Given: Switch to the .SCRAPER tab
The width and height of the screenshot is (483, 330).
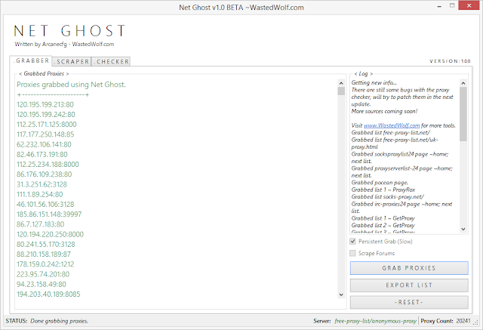Looking at the screenshot, I should pyautogui.click(x=72, y=62).
